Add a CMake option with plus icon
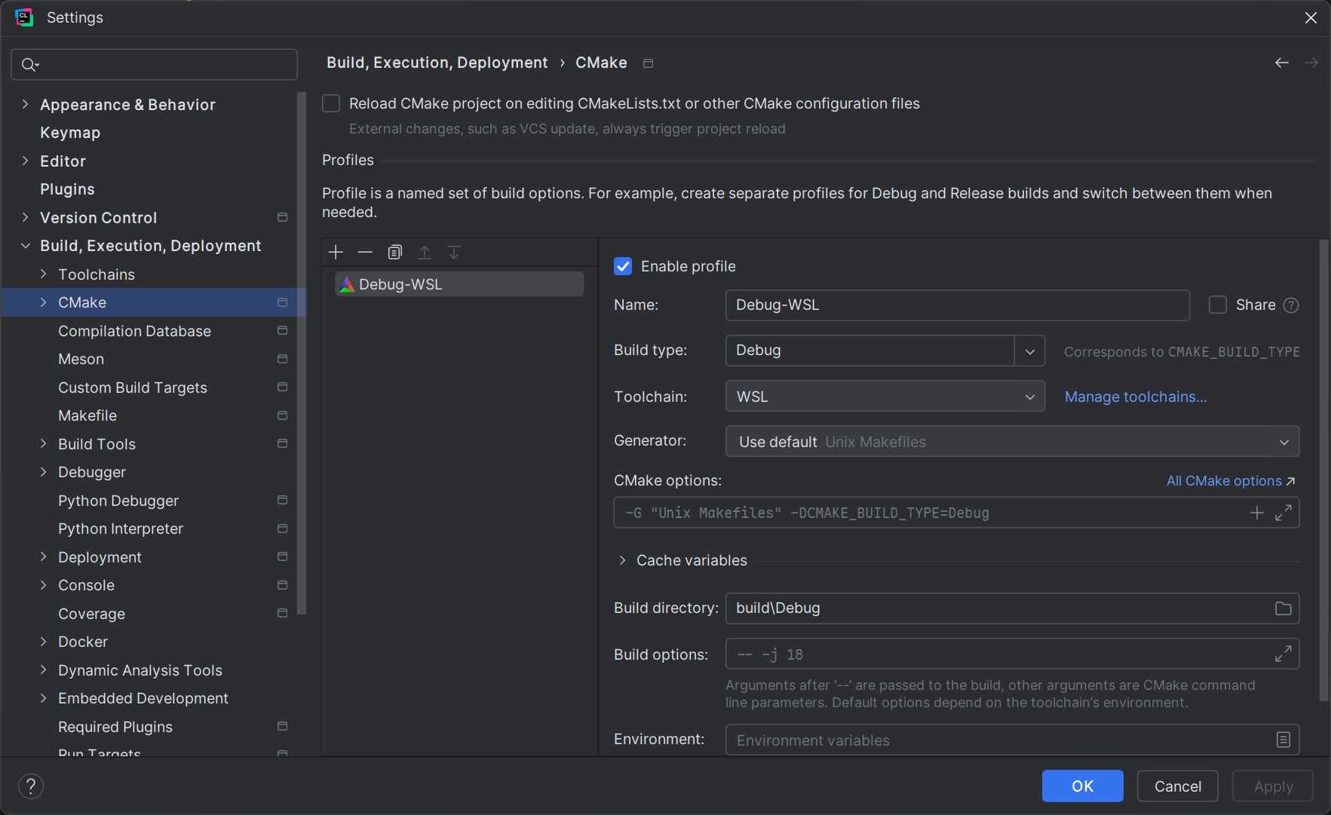1331x815 pixels. pyautogui.click(x=1256, y=513)
